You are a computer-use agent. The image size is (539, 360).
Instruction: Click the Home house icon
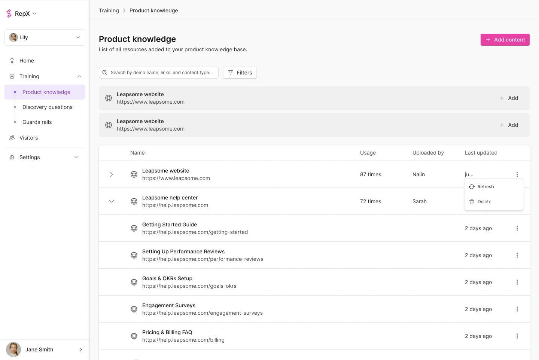tap(12, 61)
